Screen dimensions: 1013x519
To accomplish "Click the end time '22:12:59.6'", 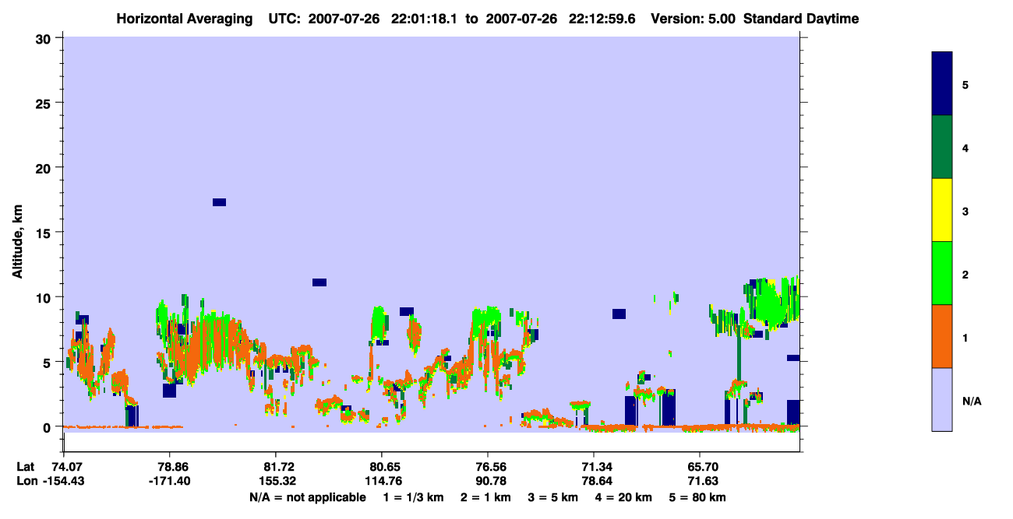I will 601,19.
